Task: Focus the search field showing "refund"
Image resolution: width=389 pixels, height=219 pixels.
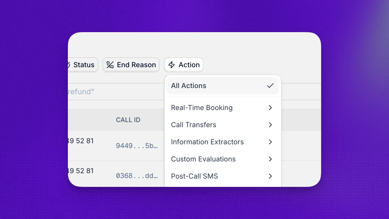Action: (x=116, y=92)
